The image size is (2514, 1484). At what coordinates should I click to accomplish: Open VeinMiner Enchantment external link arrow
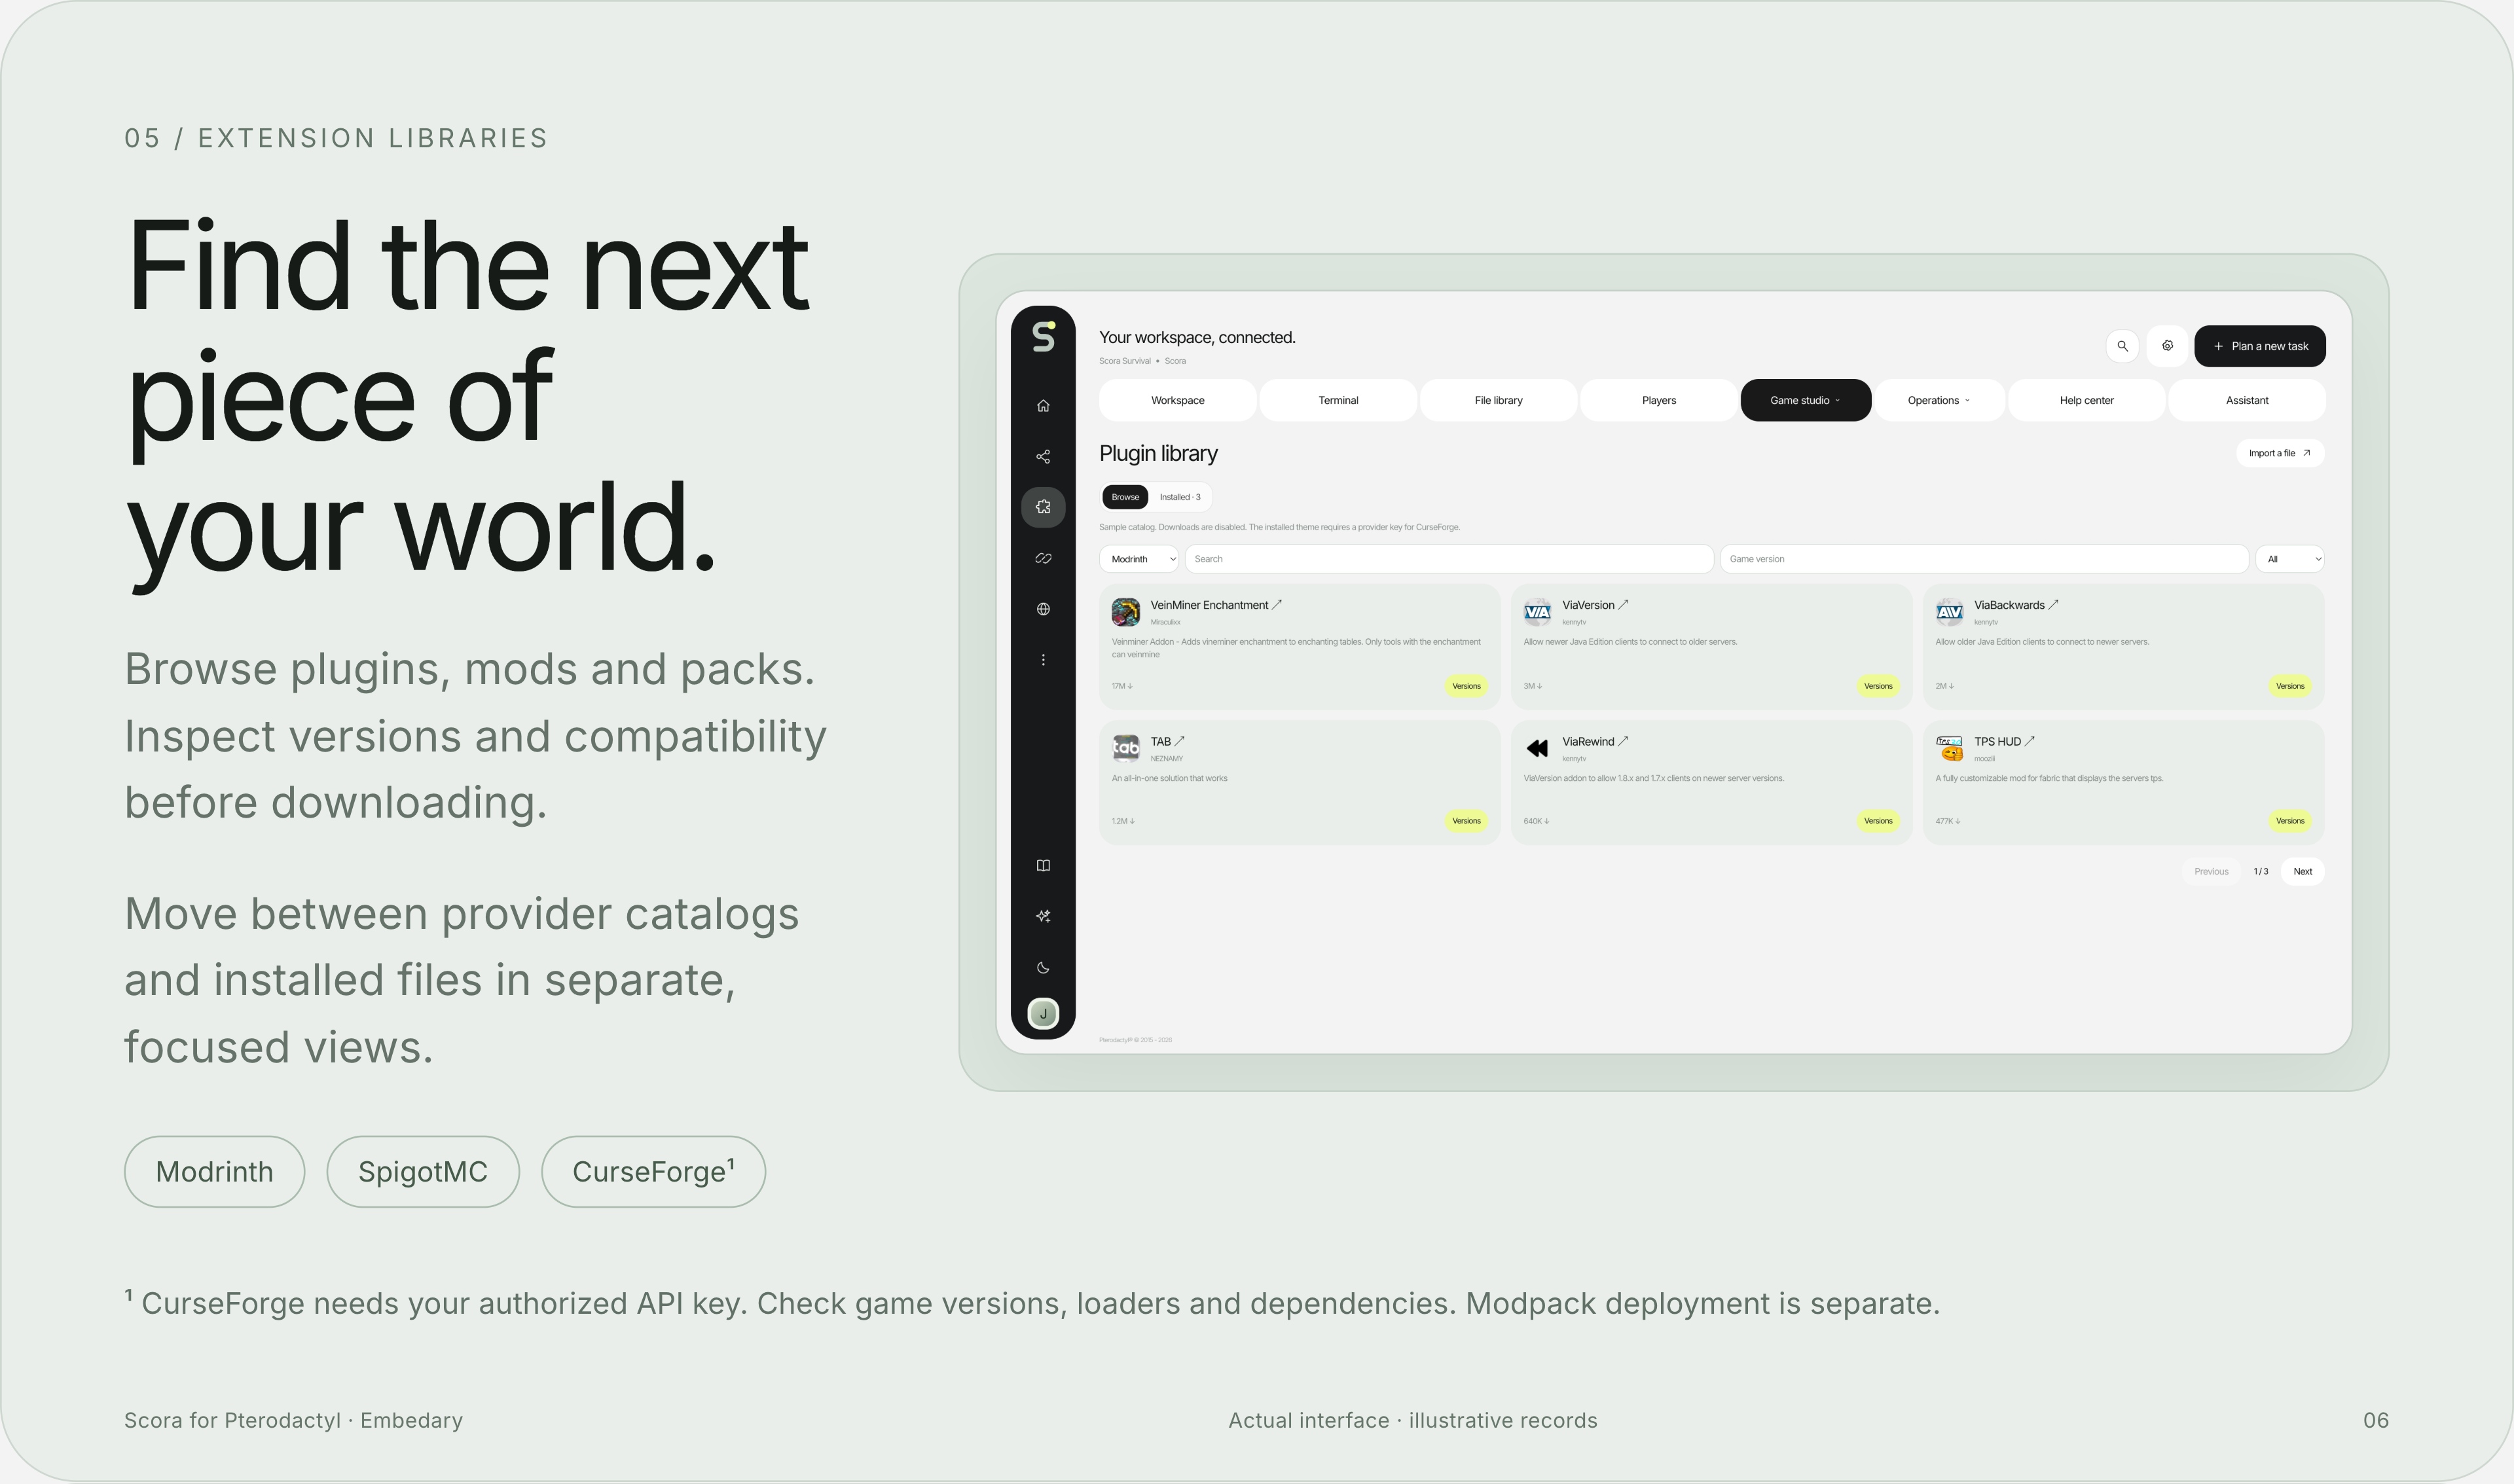click(x=1277, y=605)
